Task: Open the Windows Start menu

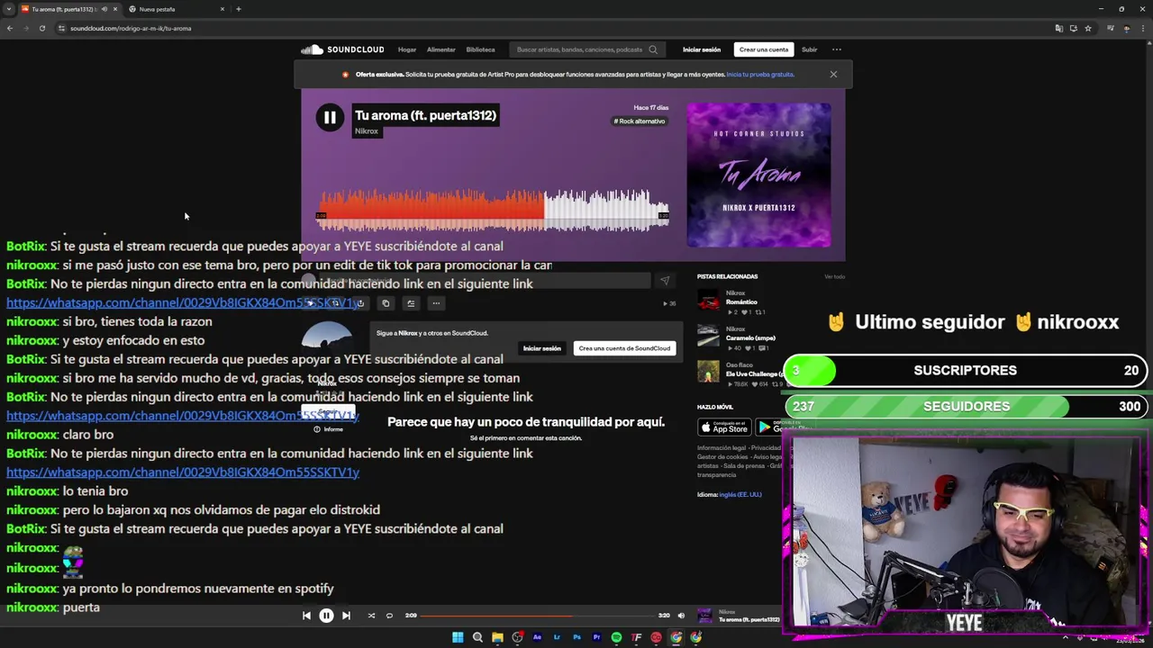Action: click(458, 637)
